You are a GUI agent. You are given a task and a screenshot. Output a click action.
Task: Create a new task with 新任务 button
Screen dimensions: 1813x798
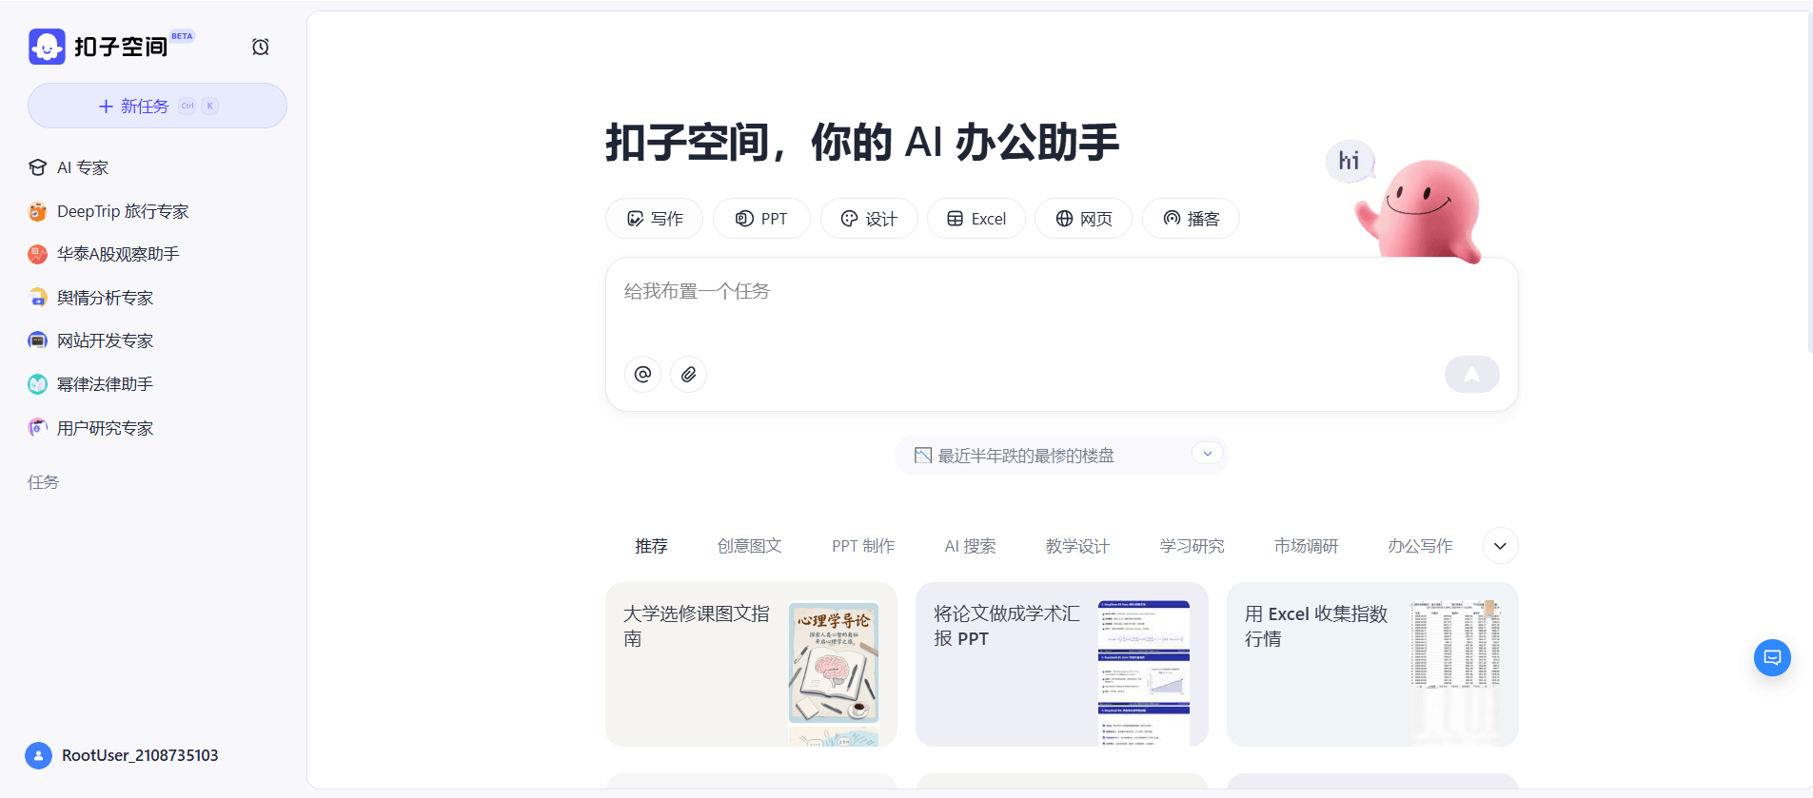tap(157, 106)
